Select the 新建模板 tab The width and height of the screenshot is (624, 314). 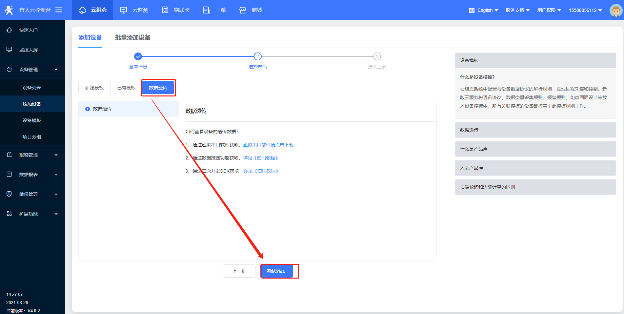point(94,88)
